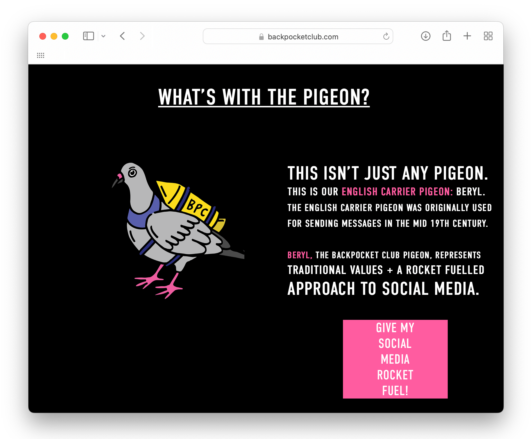The height and width of the screenshot is (439, 532).
Task: Reload the backpocketclub.com page
Action: point(386,36)
